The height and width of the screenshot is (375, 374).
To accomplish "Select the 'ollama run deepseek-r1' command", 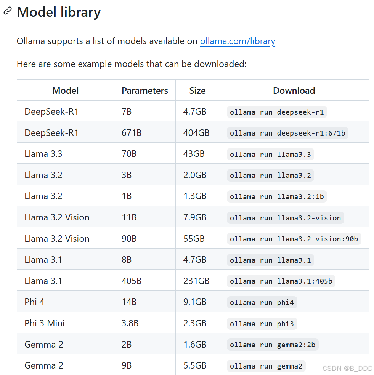I will pos(277,112).
